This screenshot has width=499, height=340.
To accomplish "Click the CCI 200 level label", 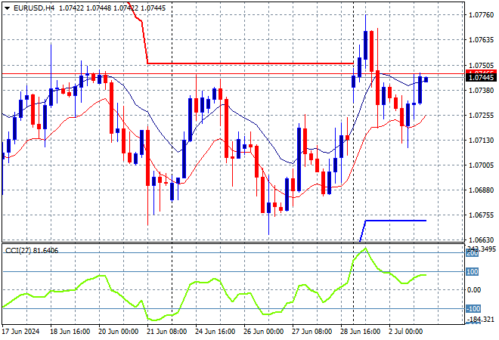I will click(x=472, y=253).
